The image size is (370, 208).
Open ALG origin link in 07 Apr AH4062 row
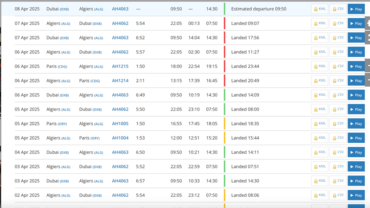[66, 24]
